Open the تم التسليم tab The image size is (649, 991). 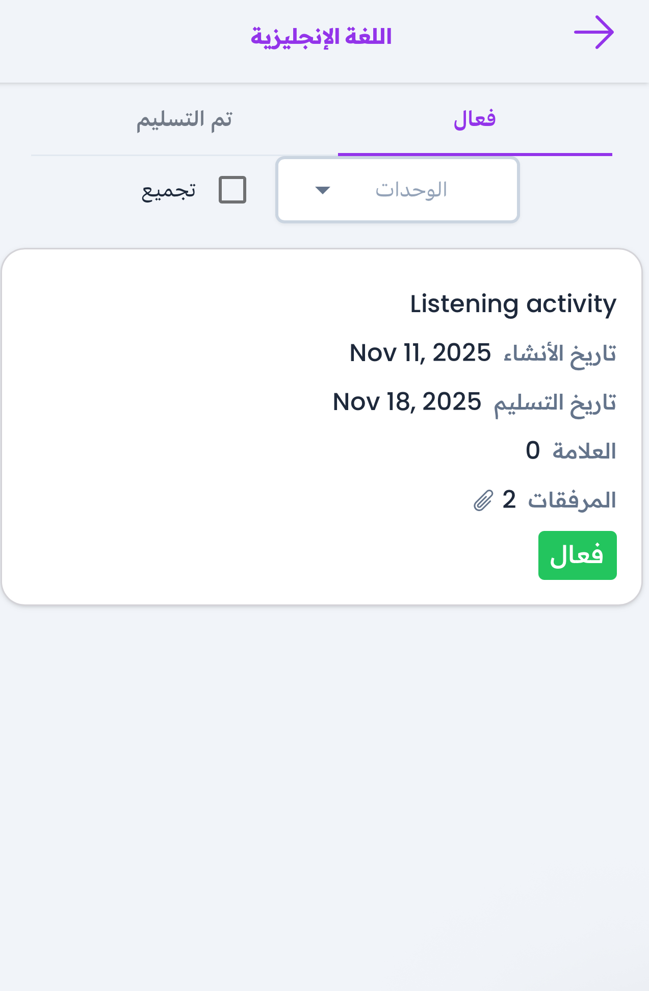tap(184, 119)
